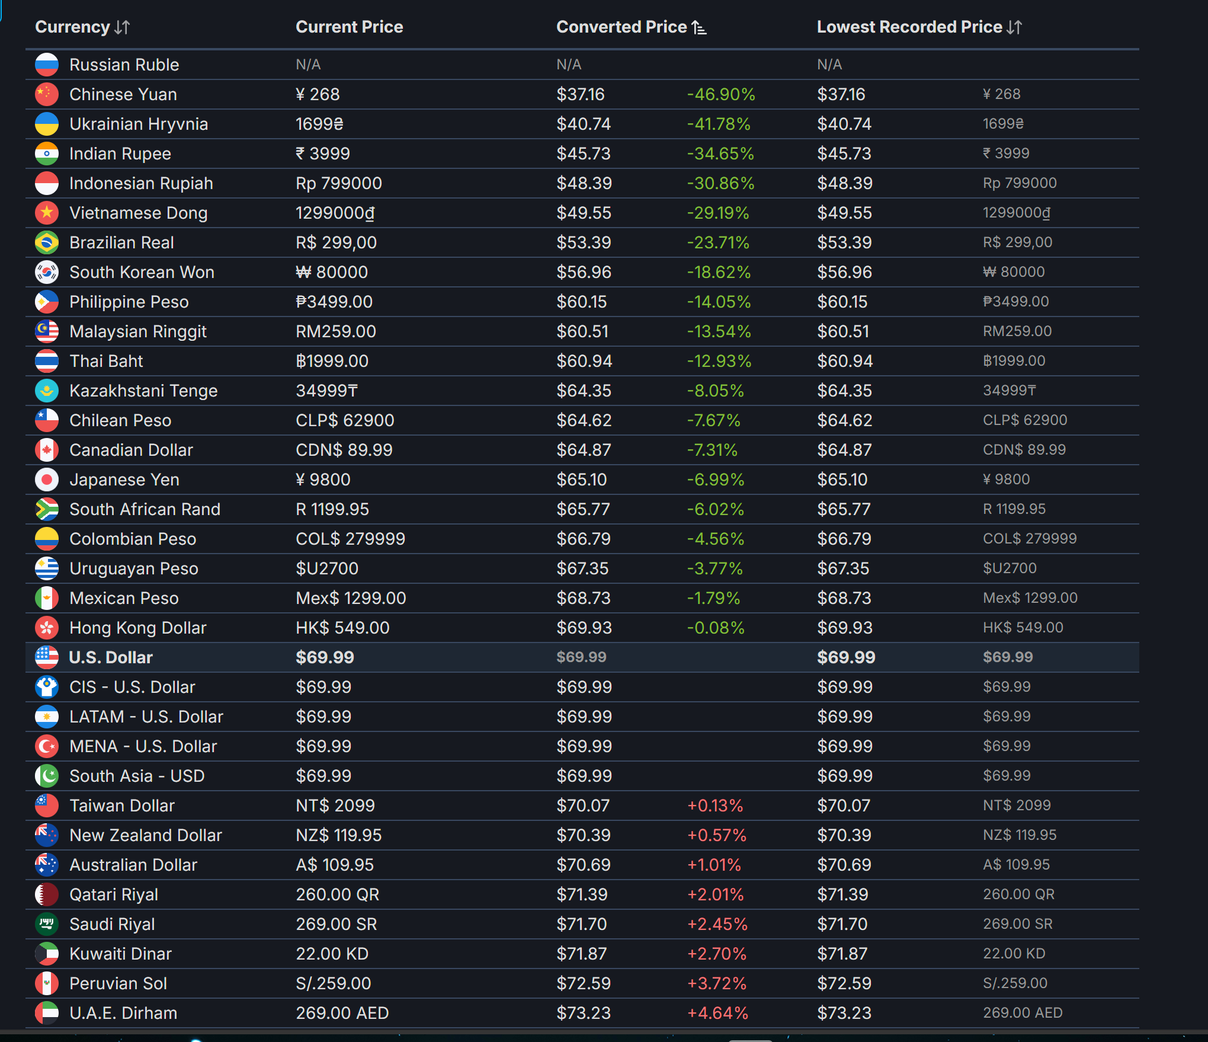The image size is (1208, 1042).
Task: Click the Taiwan Dollar +0.13% difference
Action: [x=714, y=806]
